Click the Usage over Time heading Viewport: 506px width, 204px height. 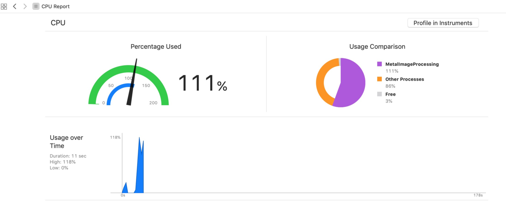(x=66, y=141)
